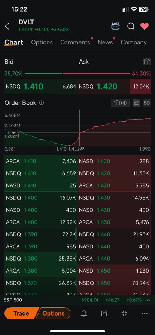Image resolution: width=155 pixels, height=335 pixels.
Task: Tap the Options button beside Trade
Action: point(53,313)
